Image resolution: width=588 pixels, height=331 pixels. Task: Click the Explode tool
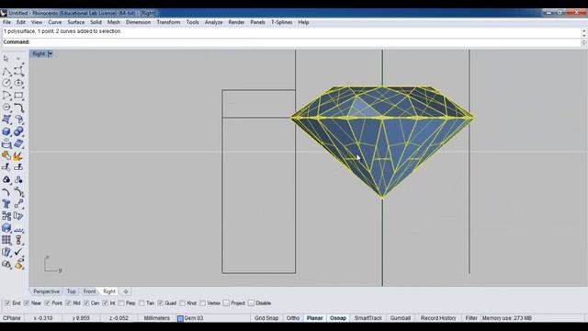[18, 155]
